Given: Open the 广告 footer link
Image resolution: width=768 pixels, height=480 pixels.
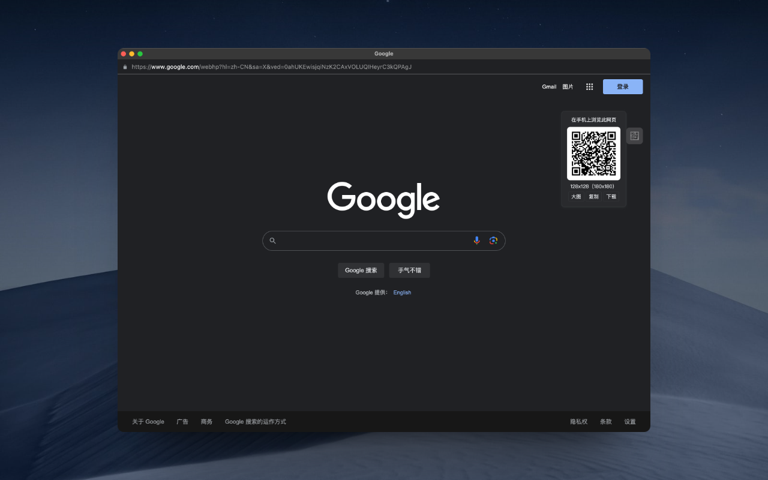Looking at the screenshot, I should pos(182,422).
